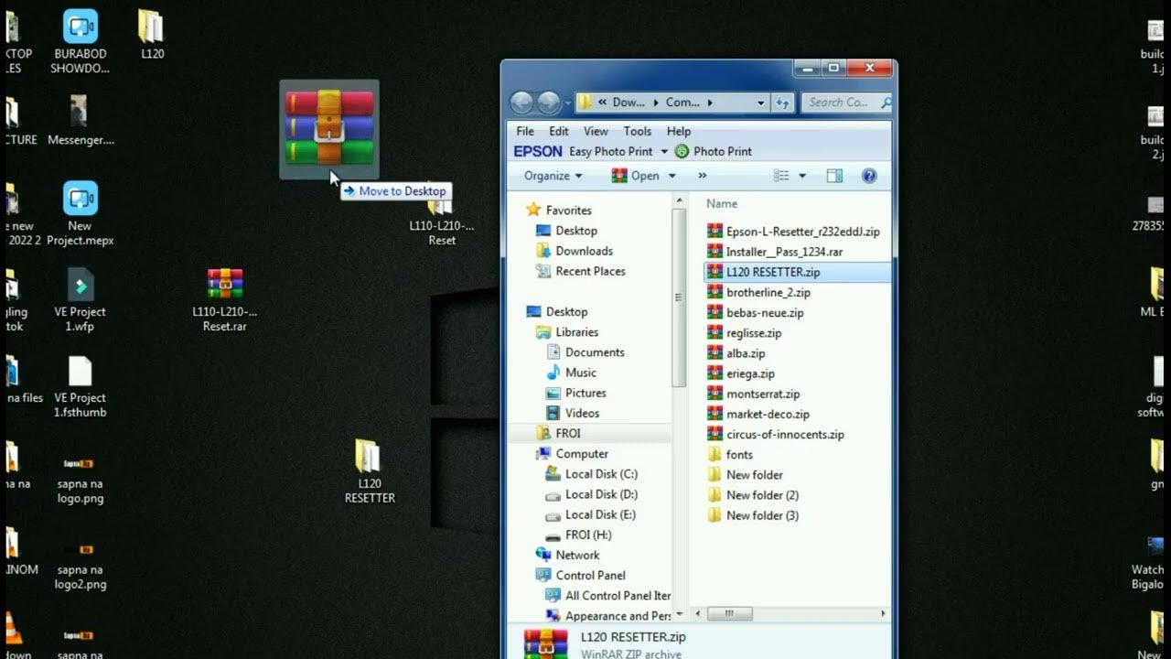Viewport: 1171px width, 659px height.
Task: Select FROI in navigation pane
Action: pyautogui.click(x=568, y=433)
